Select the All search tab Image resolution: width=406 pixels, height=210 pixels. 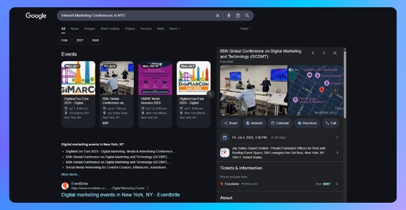click(x=63, y=29)
